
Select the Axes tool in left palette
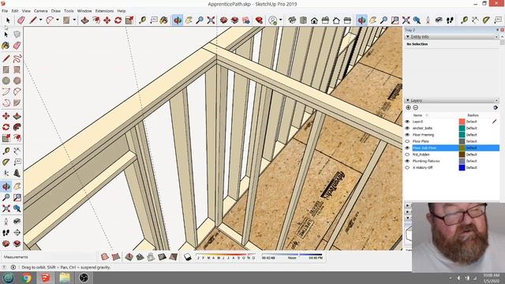[x=6, y=174]
